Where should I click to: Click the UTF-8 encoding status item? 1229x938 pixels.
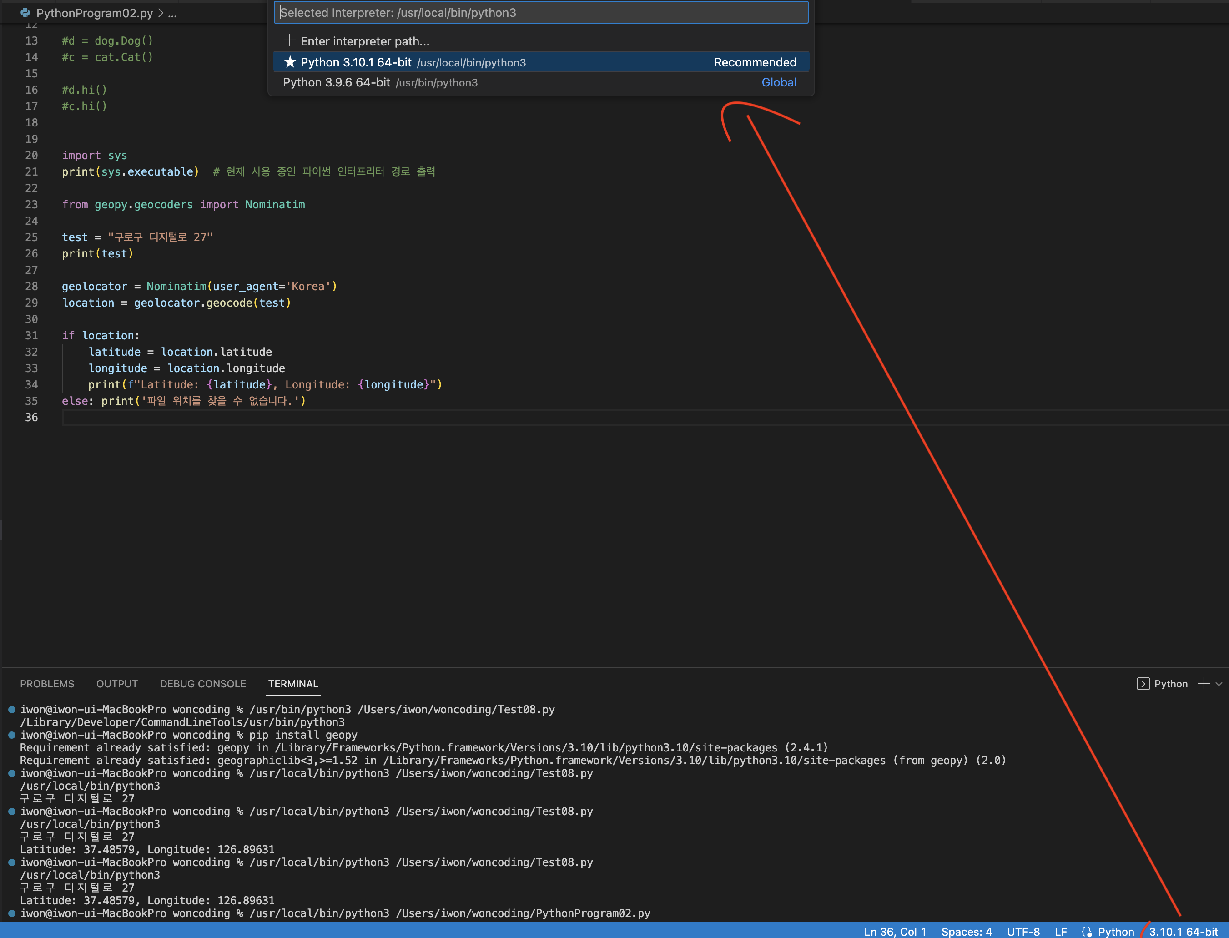coord(1023,931)
